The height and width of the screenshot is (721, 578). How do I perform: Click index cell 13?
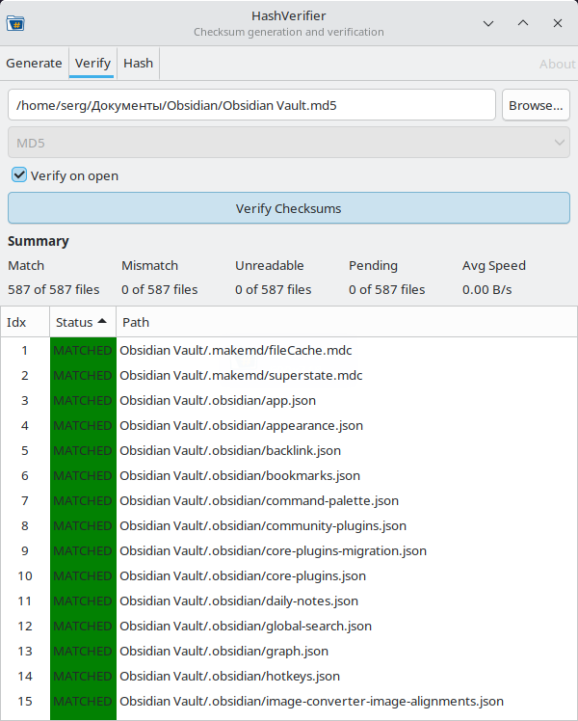25,651
